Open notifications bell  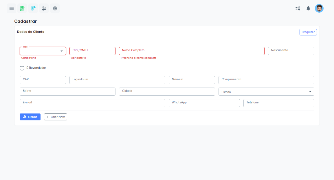coord(308,8)
